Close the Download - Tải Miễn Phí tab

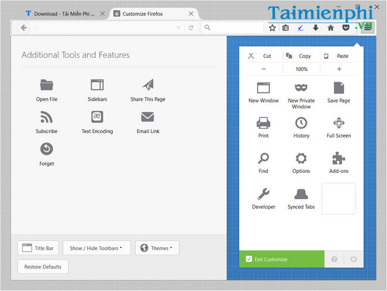coord(103,14)
